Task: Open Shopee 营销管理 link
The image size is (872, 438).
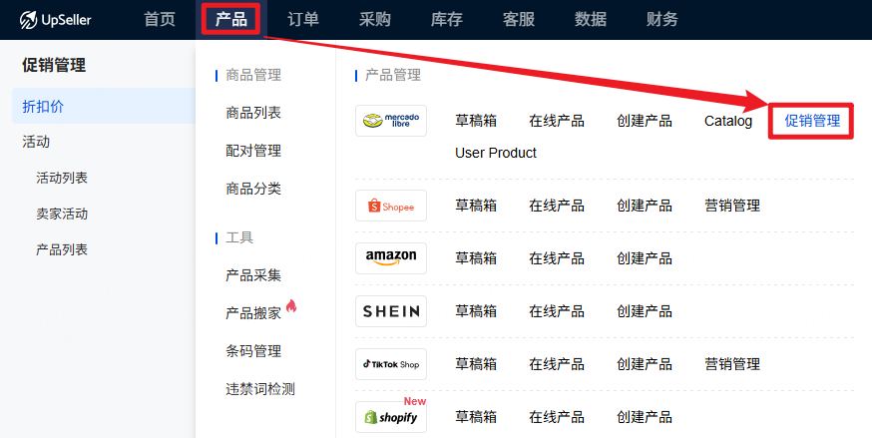Action: click(732, 206)
